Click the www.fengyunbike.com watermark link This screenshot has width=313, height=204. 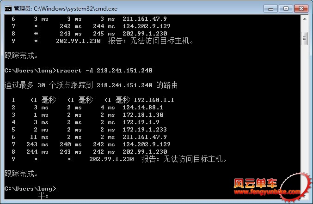coord(267,192)
